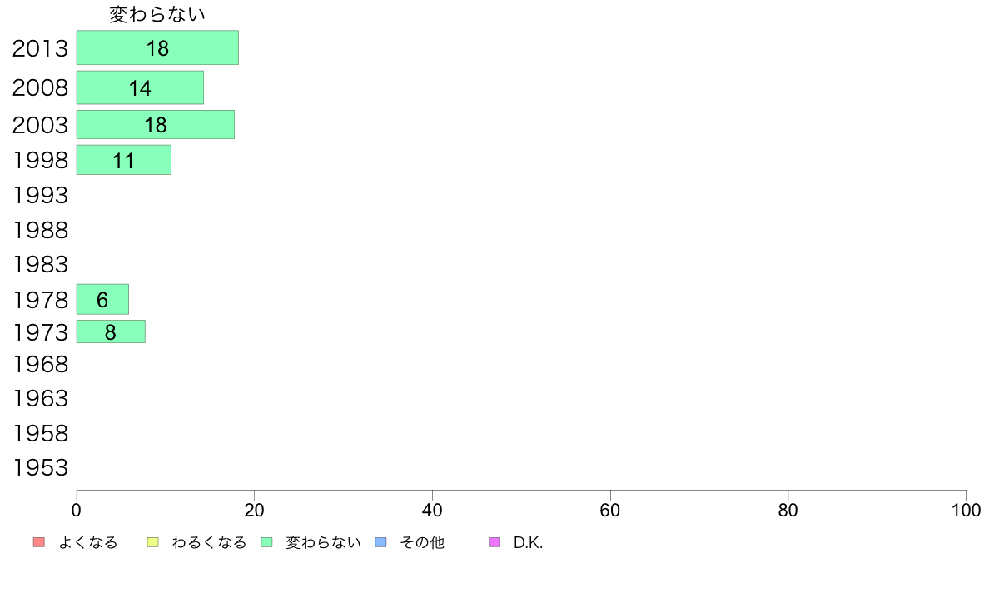Select the D.K. legend label
Screen dimensions: 989x613
528,542
